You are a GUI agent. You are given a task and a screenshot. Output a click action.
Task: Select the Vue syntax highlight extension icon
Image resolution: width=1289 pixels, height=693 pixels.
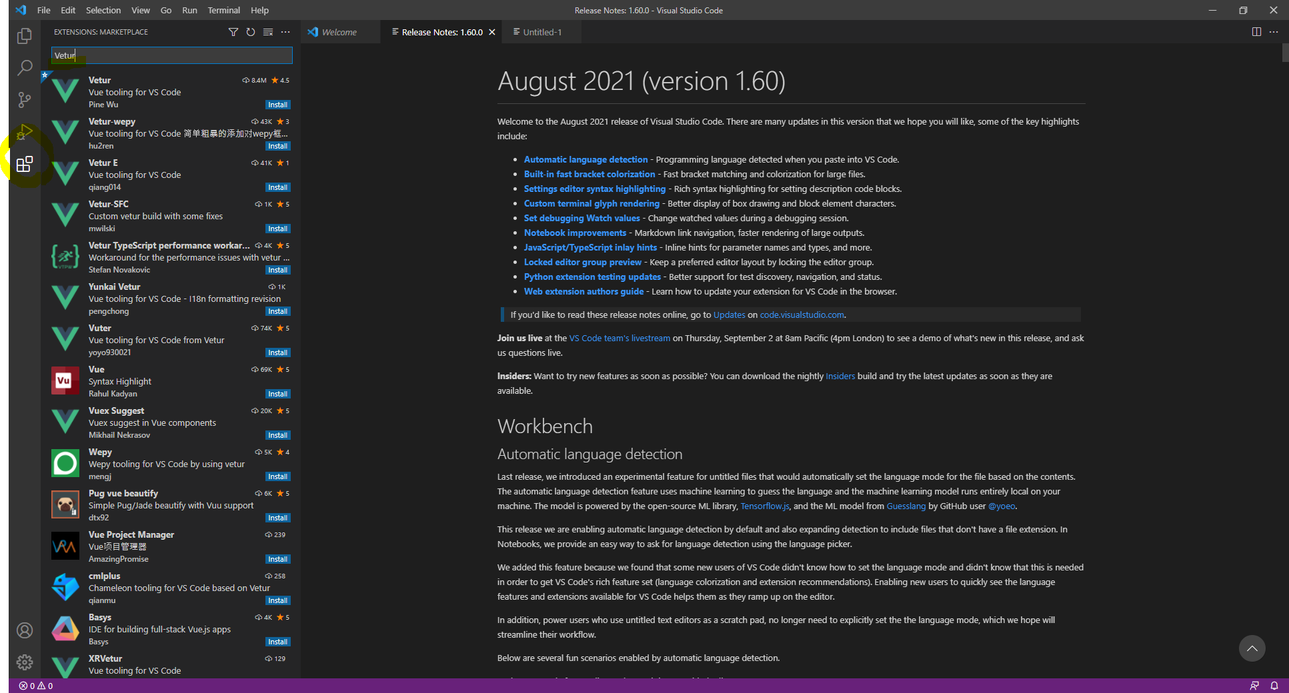click(65, 380)
